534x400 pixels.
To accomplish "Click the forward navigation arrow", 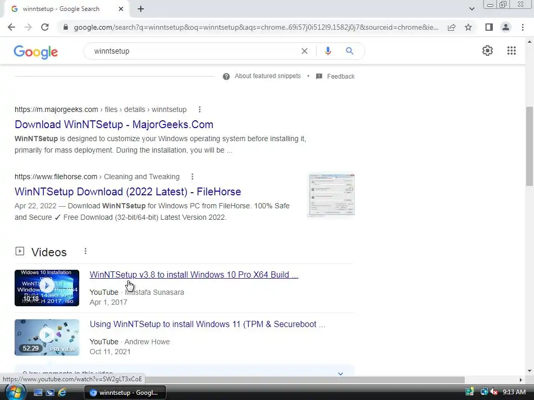I will click(x=28, y=27).
